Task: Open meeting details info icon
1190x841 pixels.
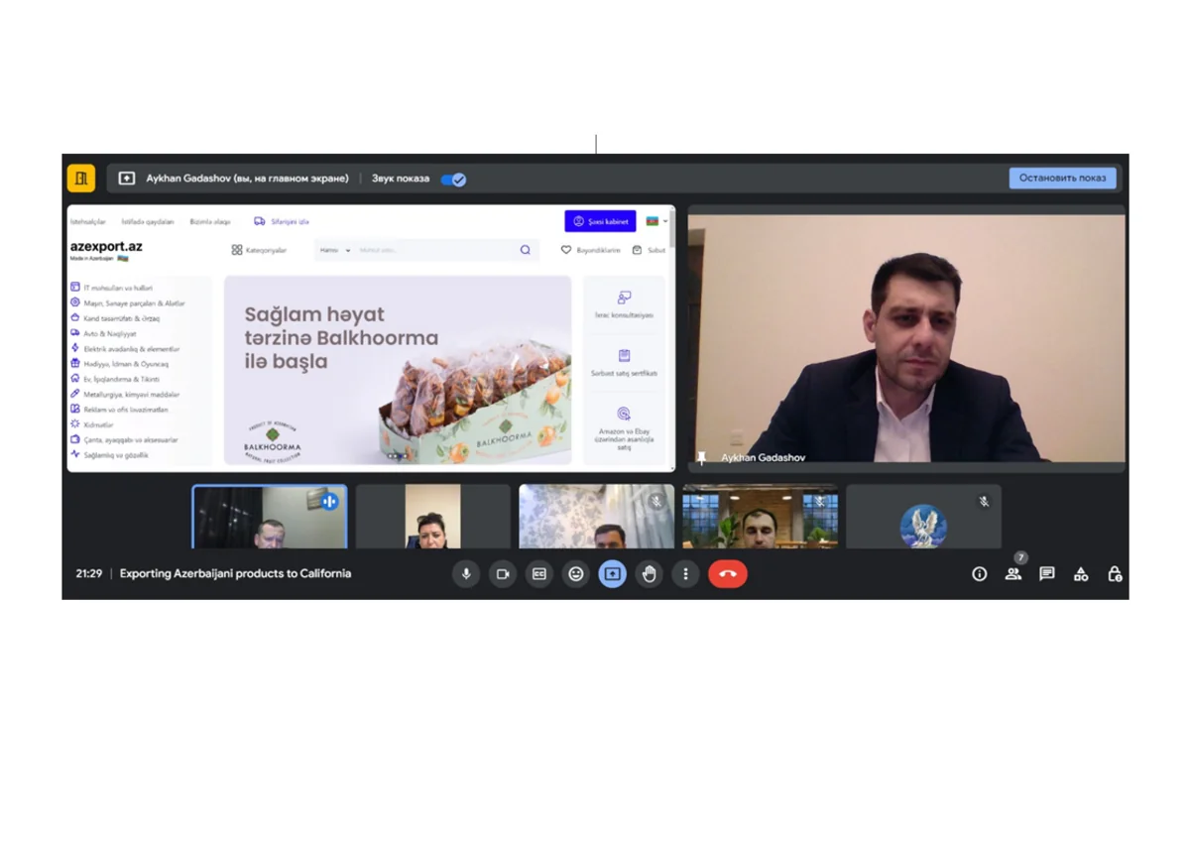Action: click(x=980, y=574)
